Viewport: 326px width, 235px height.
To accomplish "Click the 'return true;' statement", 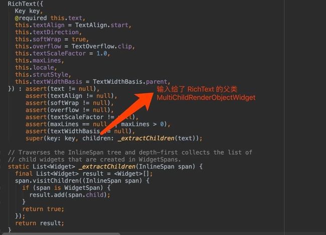I will (x=43, y=209).
